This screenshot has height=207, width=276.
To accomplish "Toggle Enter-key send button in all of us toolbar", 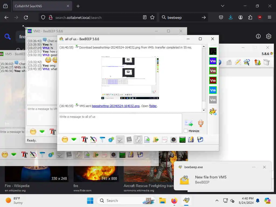I will [x=138, y=140].
